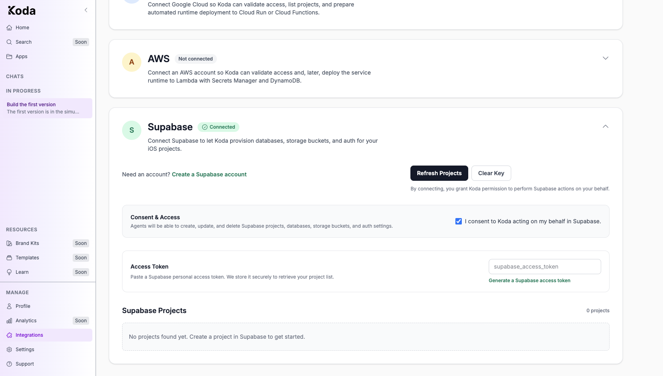Click the 'Supabase Projects' heading
663x376 pixels.
point(154,311)
